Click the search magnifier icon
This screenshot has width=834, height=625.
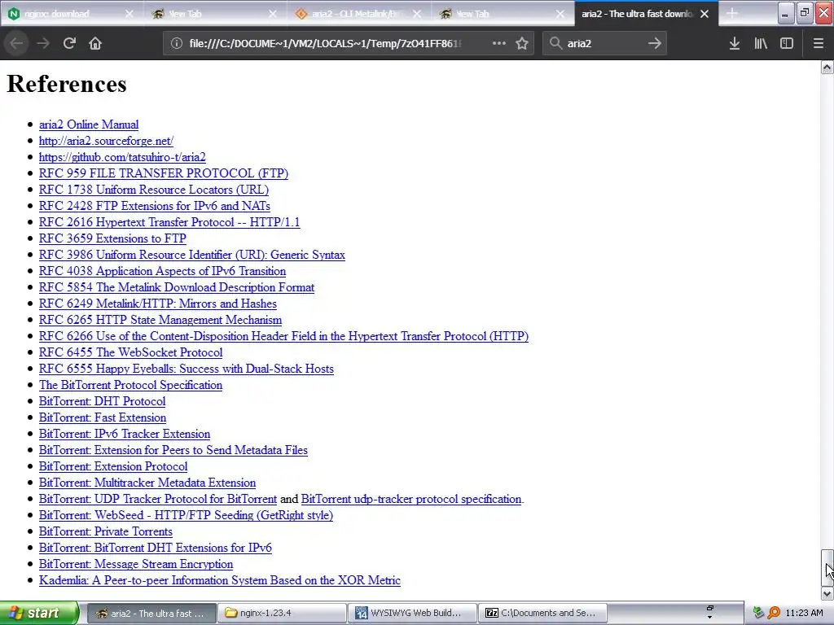(555, 44)
